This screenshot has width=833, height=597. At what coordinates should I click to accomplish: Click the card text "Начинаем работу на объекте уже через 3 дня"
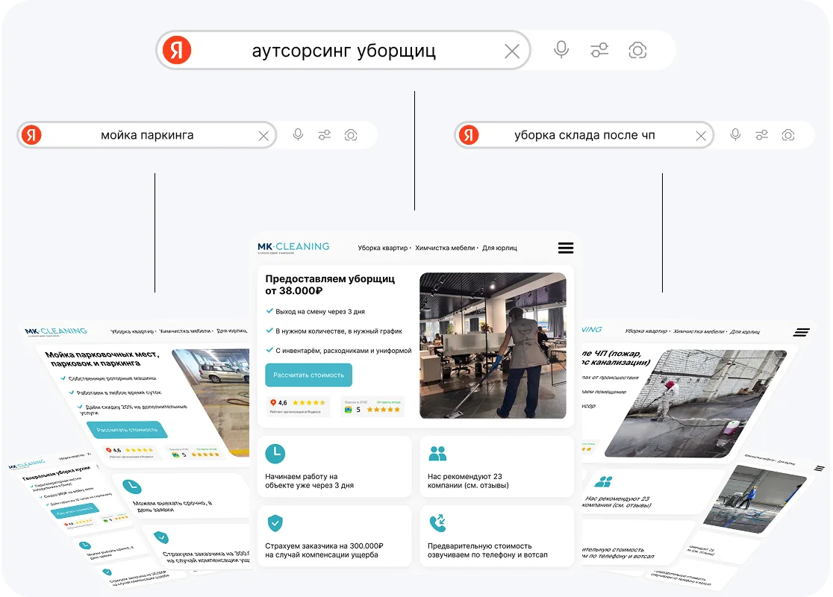309,481
